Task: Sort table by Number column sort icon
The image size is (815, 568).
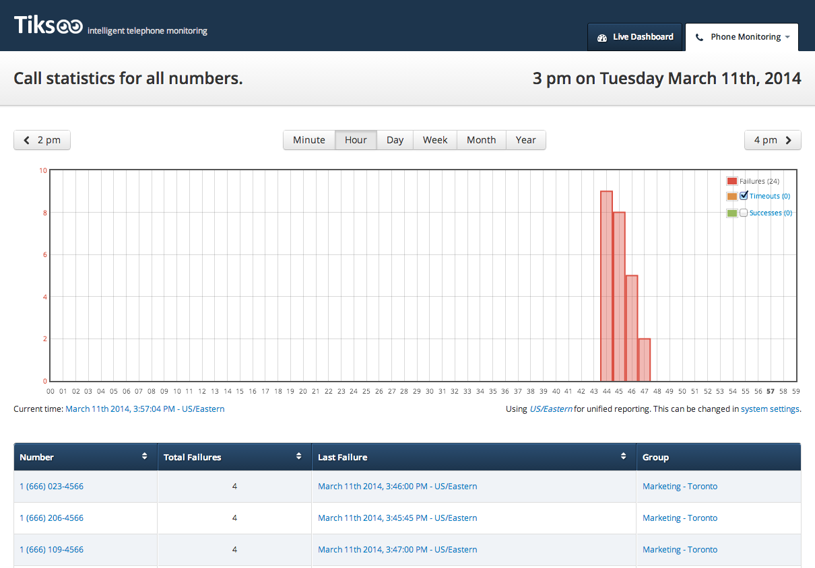Action: (144, 456)
